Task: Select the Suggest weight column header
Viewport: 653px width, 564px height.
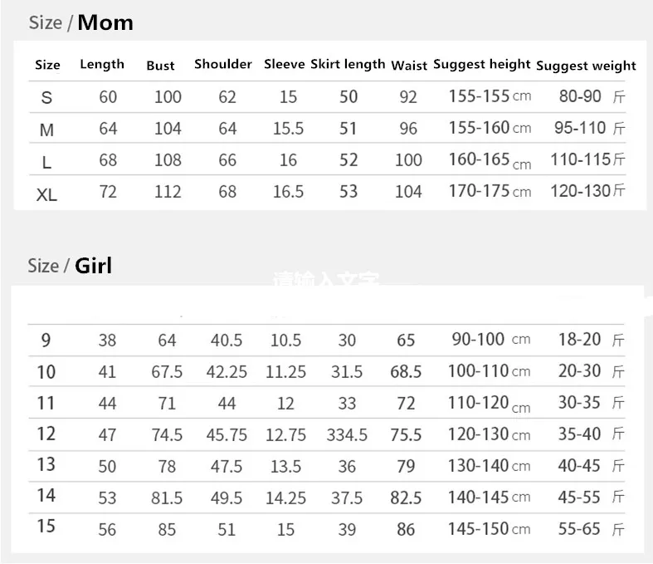Action: [x=586, y=66]
